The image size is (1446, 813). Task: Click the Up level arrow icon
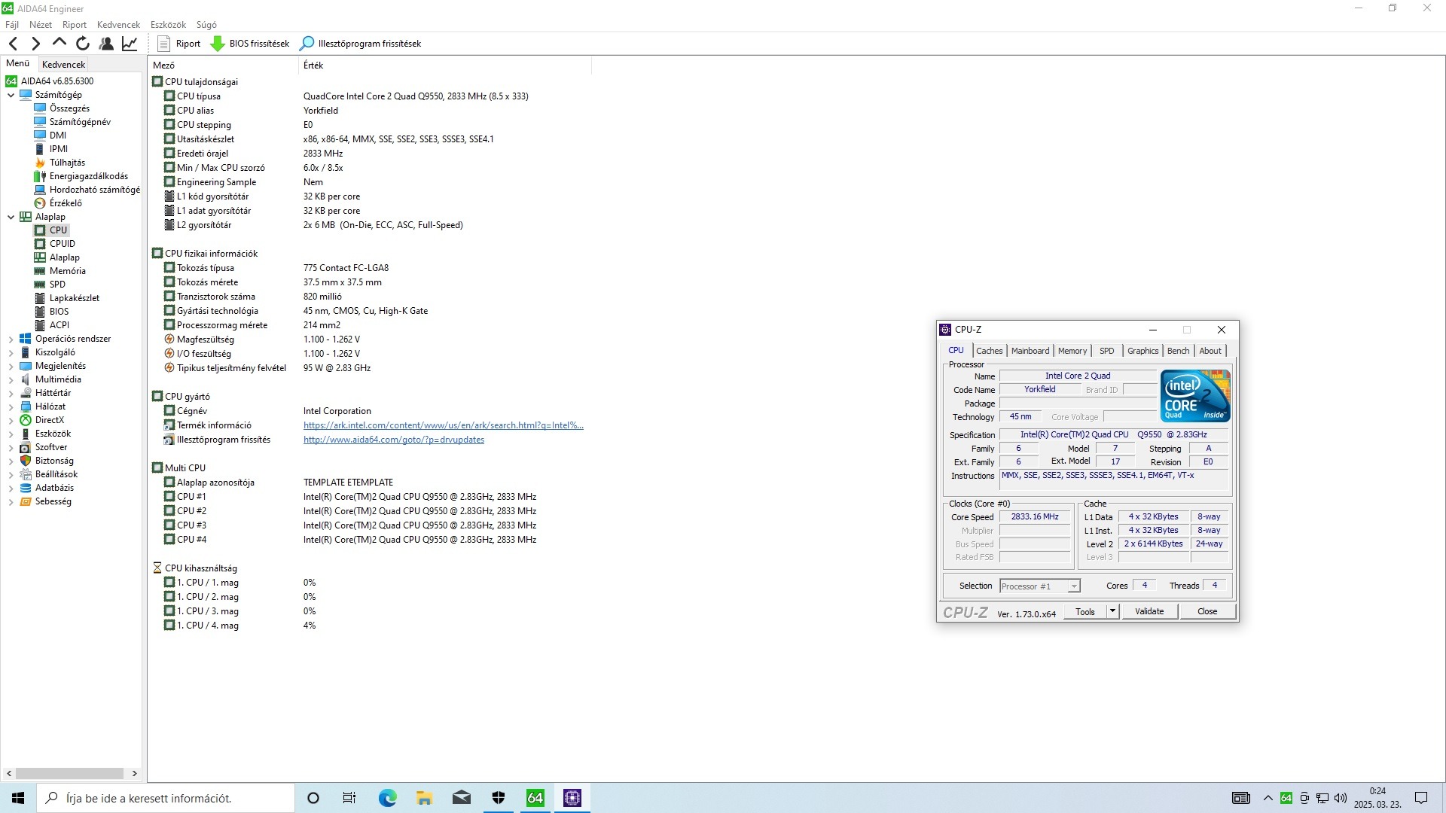[59, 44]
